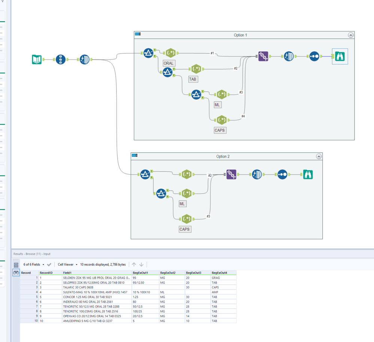Click the ORAL annotation label
The height and width of the screenshot is (342, 374).
click(x=168, y=63)
